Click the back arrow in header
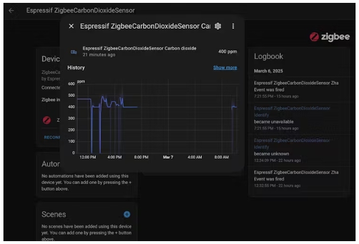 pyautogui.click(x=11, y=11)
